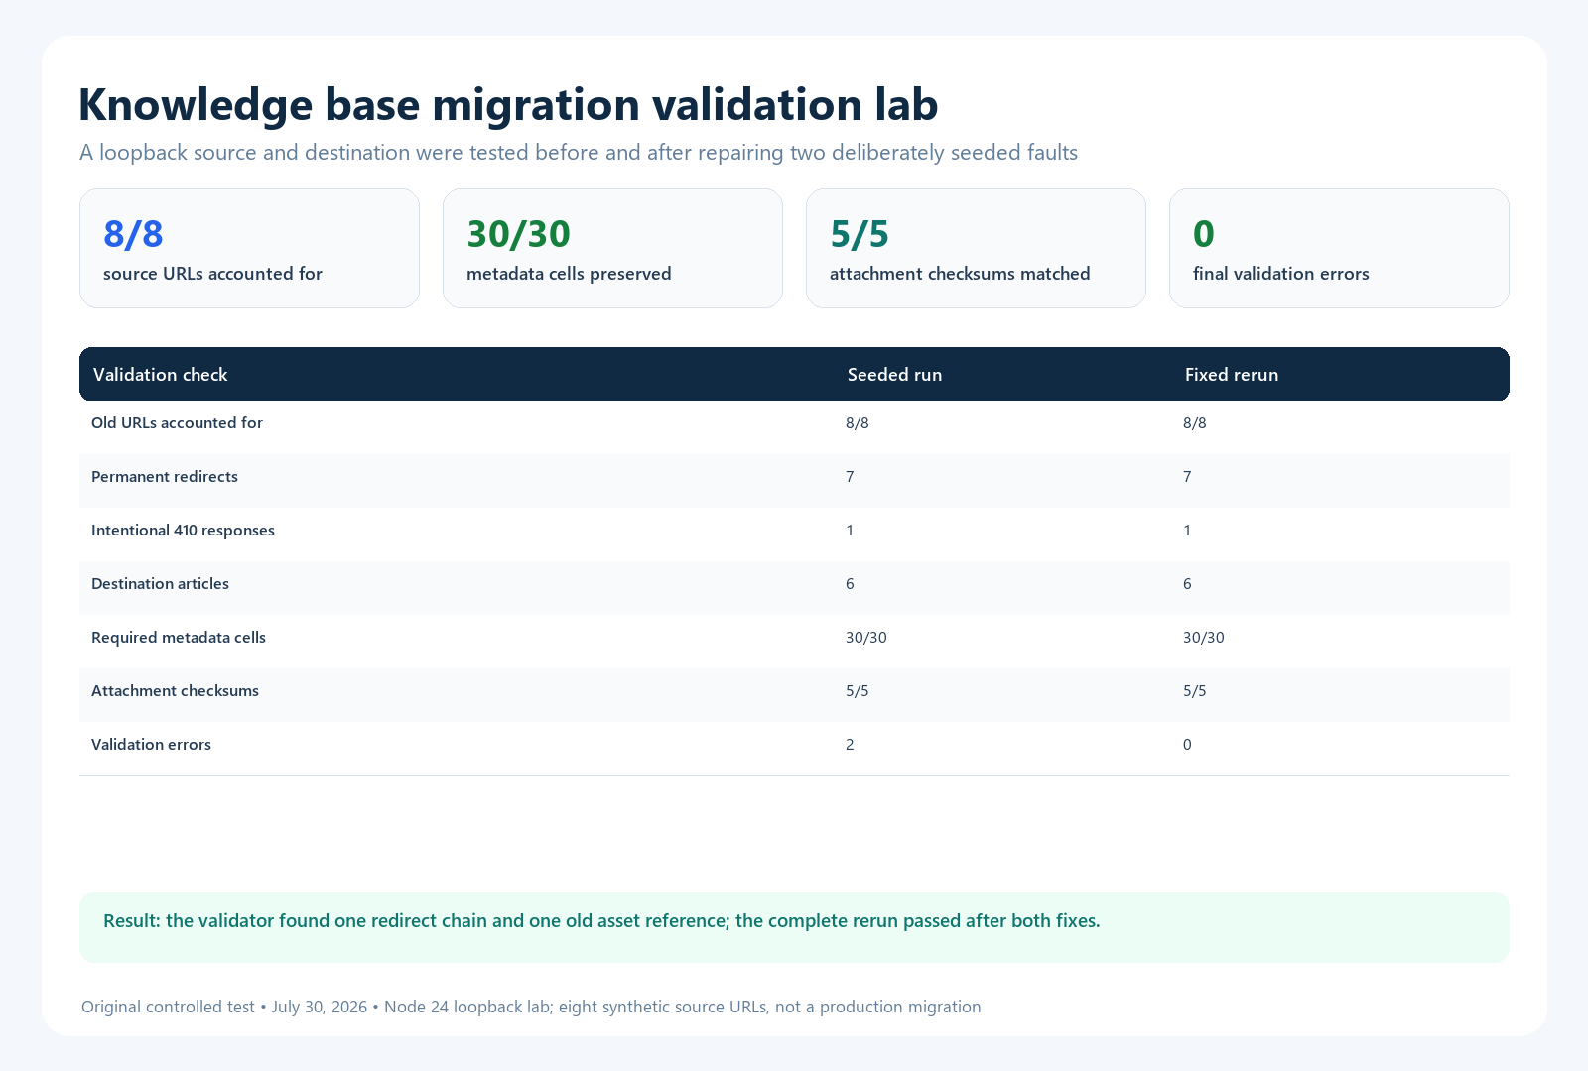Click the 'Knowledge base migration validation lab' title
Image resolution: width=1588 pixels, height=1071 pixels.
508,105
